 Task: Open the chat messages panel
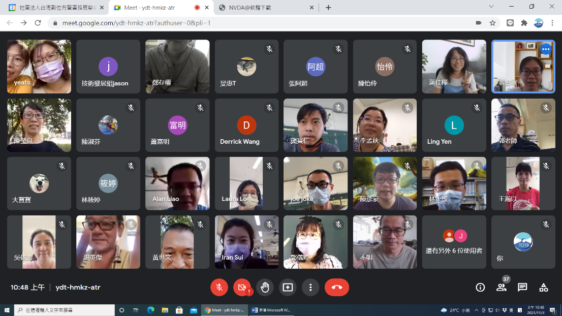coord(522,288)
